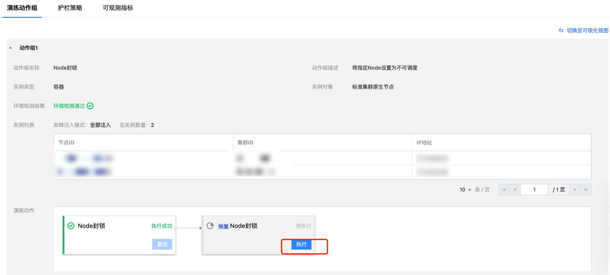Click the page number input field
Image resolution: width=610 pixels, height=275 pixels.
(534, 190)
